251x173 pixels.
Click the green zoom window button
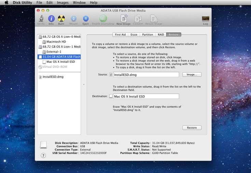(x=48, y=11)
